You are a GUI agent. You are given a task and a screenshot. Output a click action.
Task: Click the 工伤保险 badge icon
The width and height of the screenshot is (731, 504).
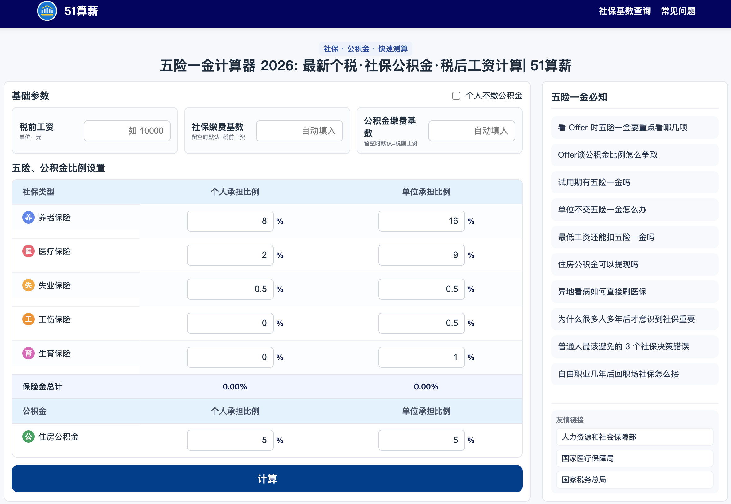pyautogui.click(x=28, y=319)
